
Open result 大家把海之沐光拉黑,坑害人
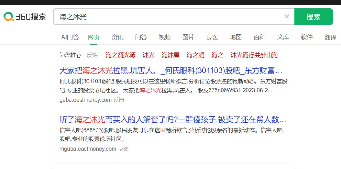(x=171, y=70)
